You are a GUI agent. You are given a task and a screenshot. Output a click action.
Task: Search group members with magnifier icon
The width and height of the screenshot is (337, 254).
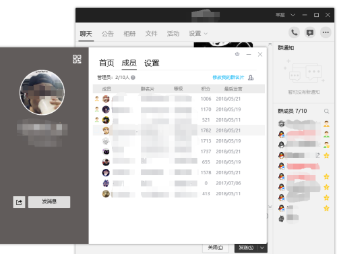click(326, 111)
